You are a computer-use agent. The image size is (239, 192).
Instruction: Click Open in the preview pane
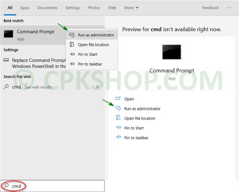click(129, 99)
